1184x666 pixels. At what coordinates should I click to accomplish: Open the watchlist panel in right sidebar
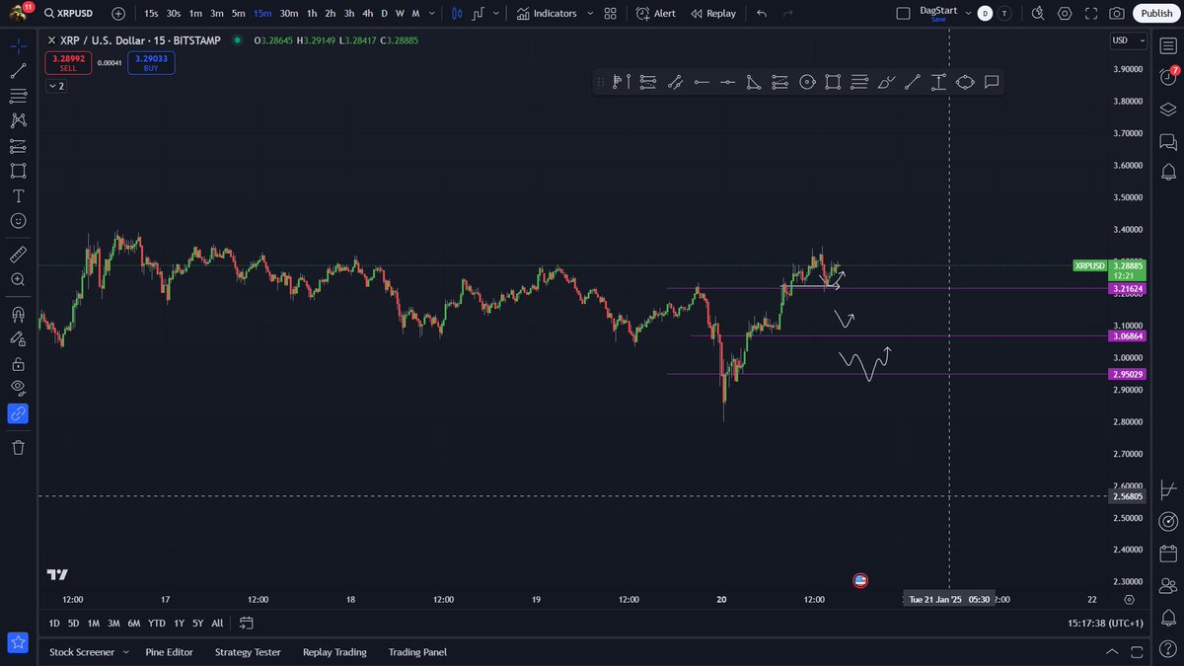pyautogui.click(x=1168, y=45)
